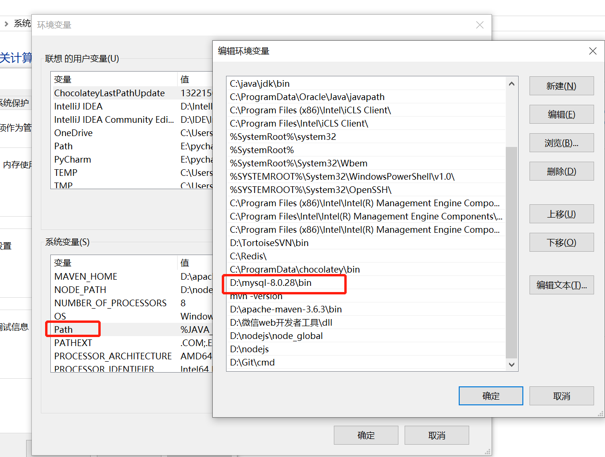Select PATHEXT system variable
This screenshot has width=605, height=457.
(x=132, y=343)
